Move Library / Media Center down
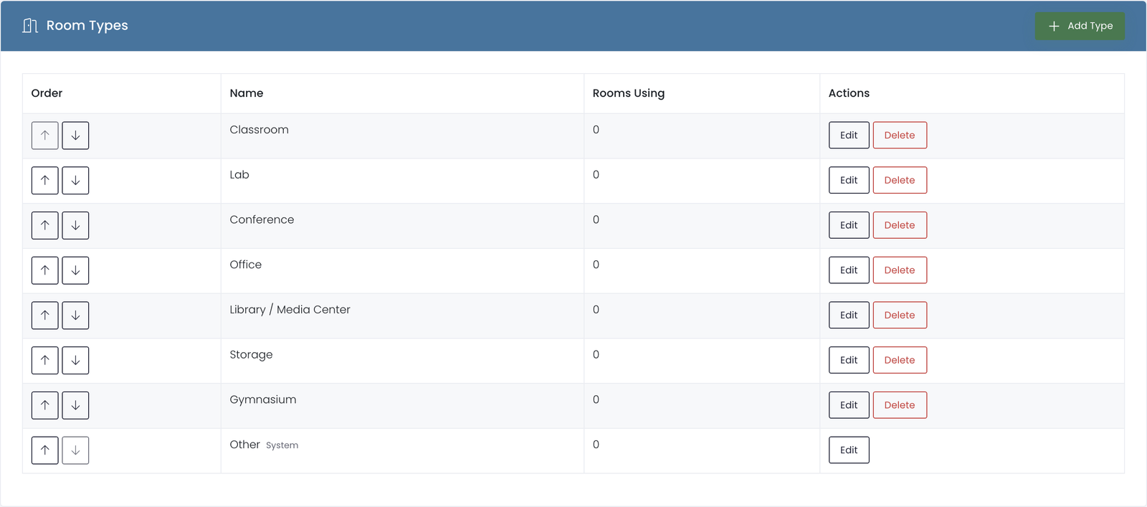The width and height of the screenshot is (1147, 507). click(75, 316)
